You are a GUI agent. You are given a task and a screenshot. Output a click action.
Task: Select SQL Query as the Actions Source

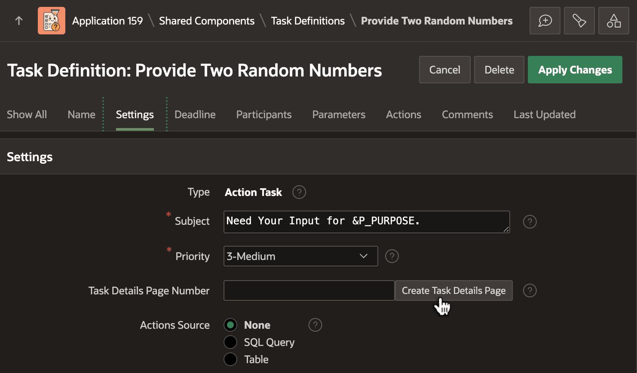click(x=230, y=342)
